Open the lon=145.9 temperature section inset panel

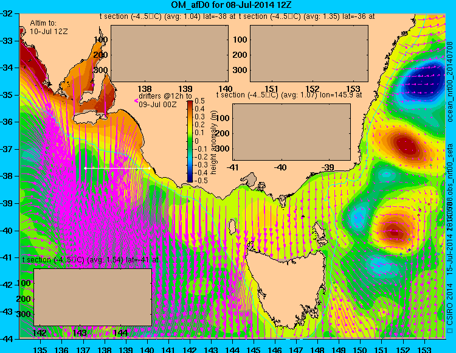click(x=291, y=132)
